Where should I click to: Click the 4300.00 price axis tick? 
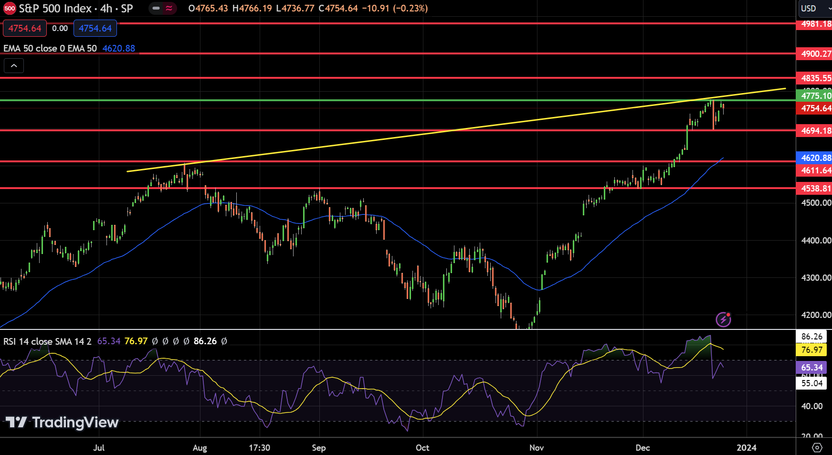click(816, 277)
